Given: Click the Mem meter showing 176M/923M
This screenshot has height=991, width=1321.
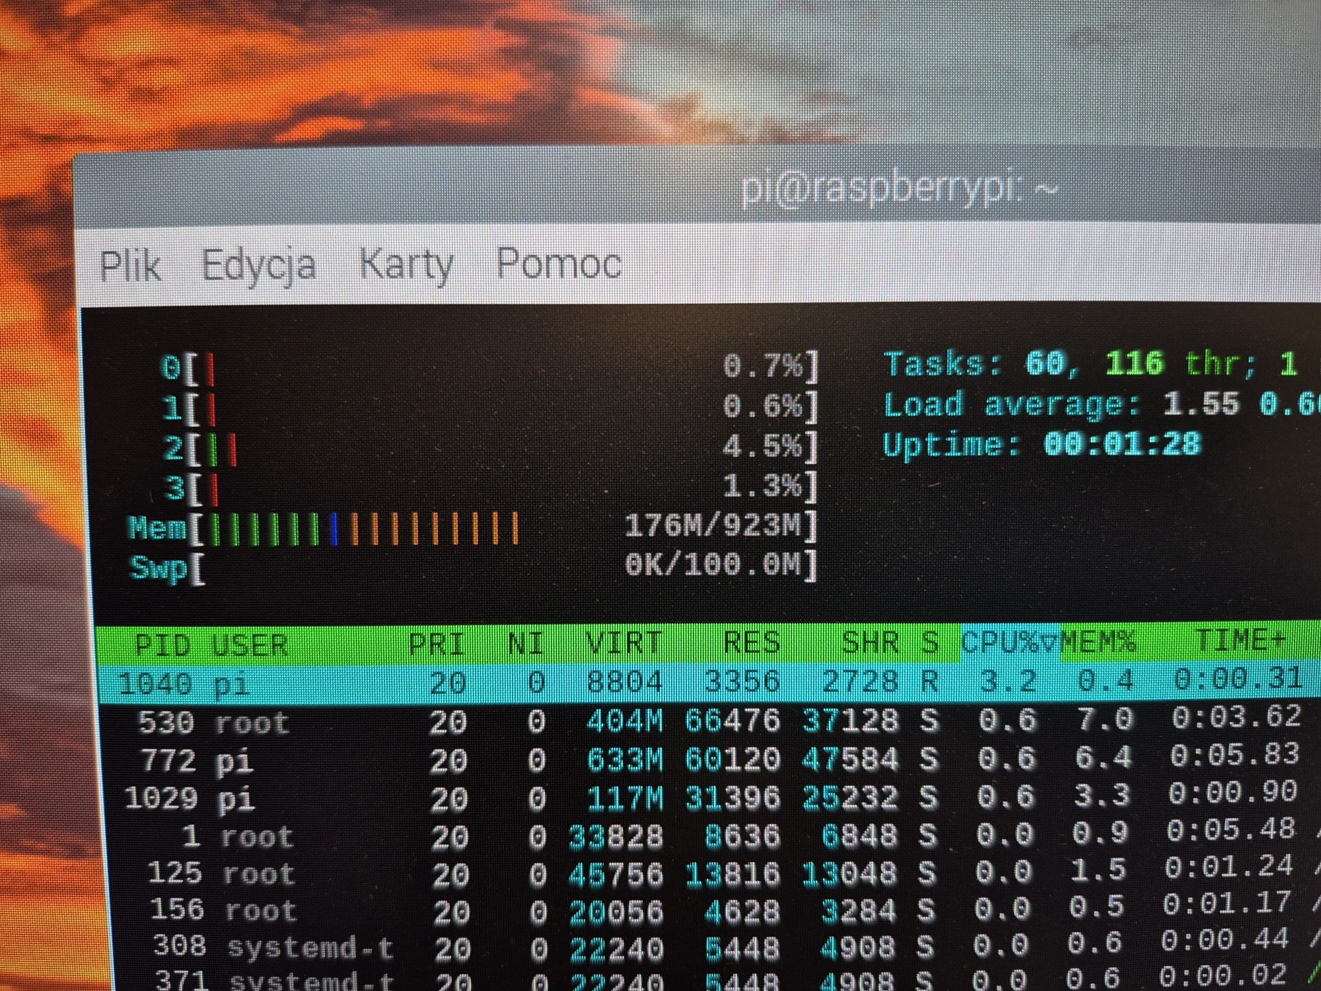Looking at the screenshot, I should pos(474,528).
